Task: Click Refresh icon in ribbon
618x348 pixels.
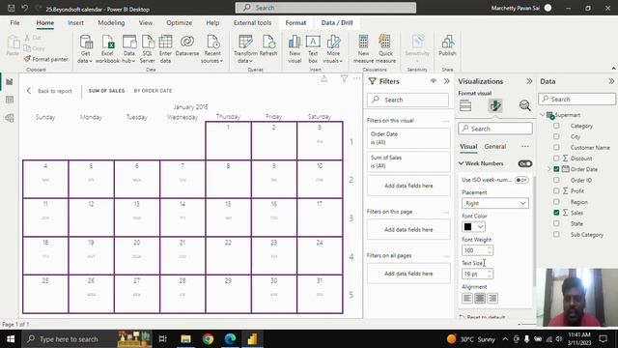Action: coord(268,45)
